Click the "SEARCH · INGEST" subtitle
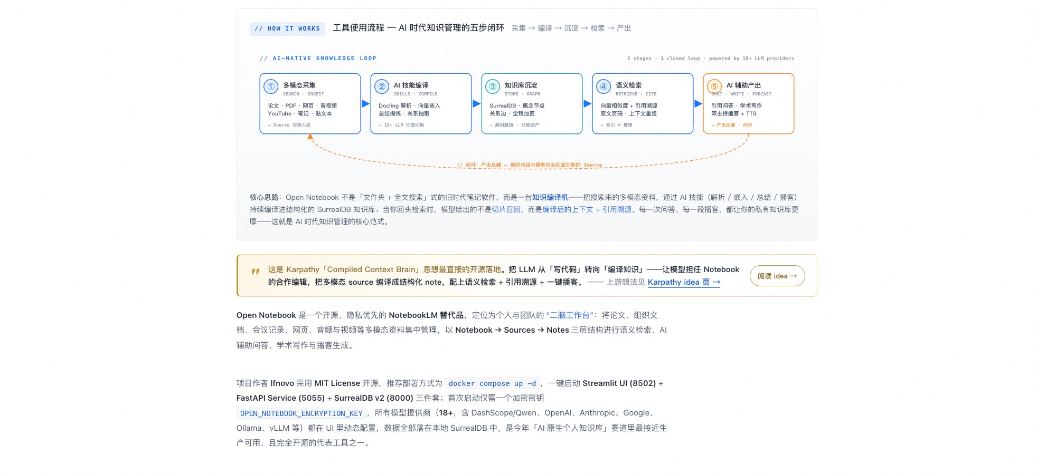The width and height of the screenshot is (1037, 474). [304, 94]
